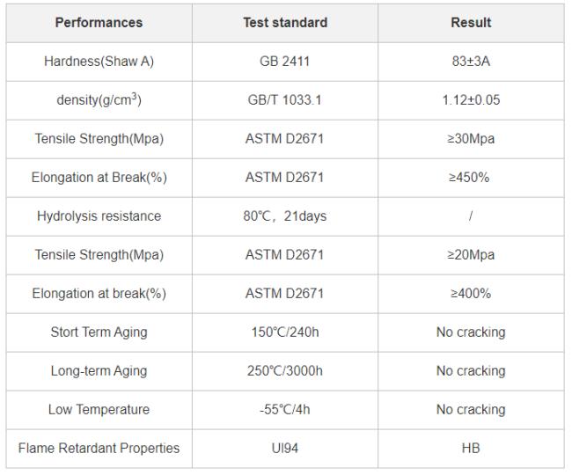Select the ≥30Mpa tensile strength result
This screenshot has height=475, width=572.
tap(471, 138)
